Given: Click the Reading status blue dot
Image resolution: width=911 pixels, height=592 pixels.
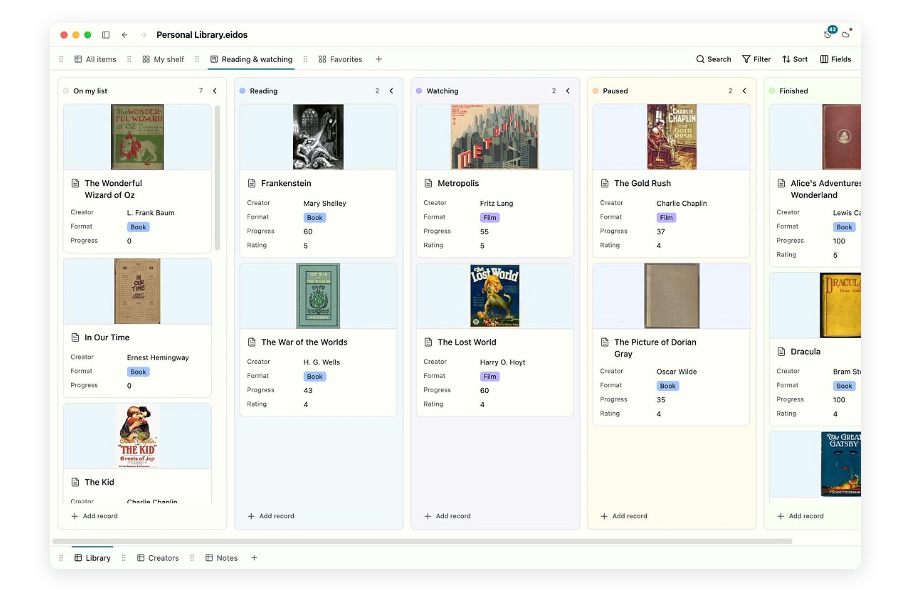Looking at the screenshot, I should click(x=242, y=91).
